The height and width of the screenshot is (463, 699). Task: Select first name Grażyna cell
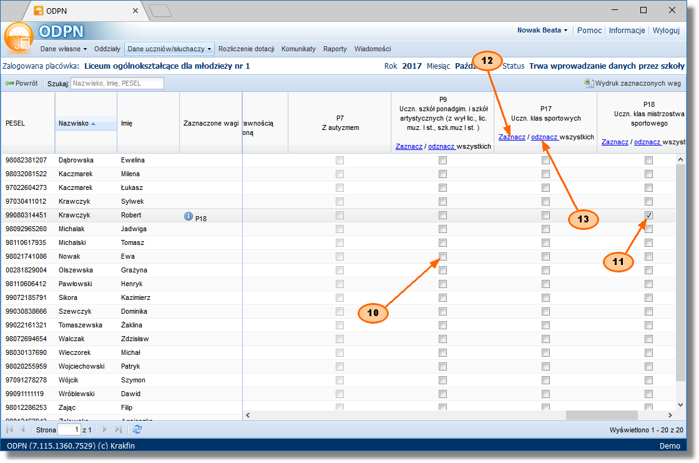click(134, 270)
